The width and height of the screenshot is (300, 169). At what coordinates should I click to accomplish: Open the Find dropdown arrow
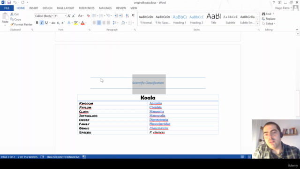coord(273,14)
